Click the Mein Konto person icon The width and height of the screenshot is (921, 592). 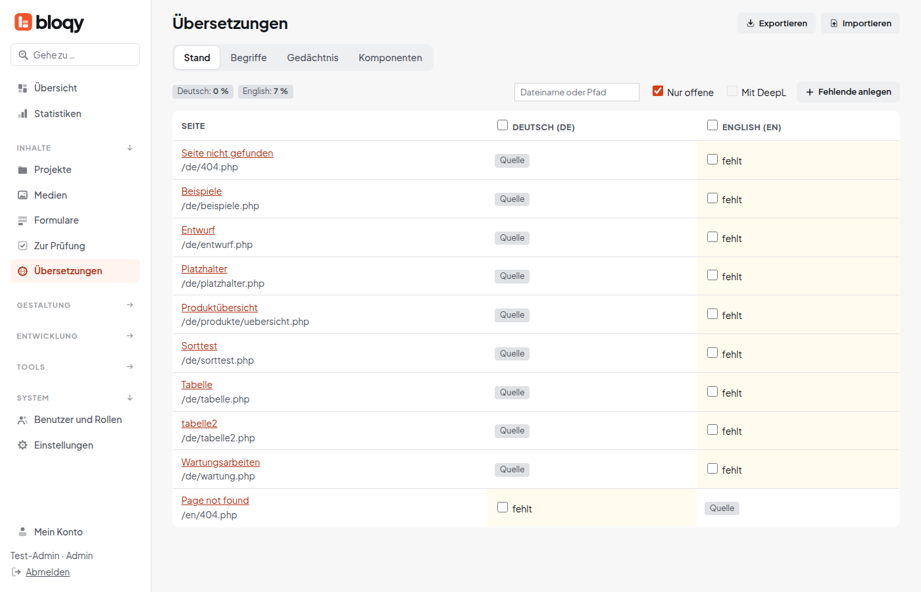(22, 532)
